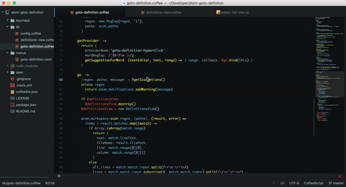Collapse the lib folder
This screenshot has height=187, width=346.
coord(7,27)
